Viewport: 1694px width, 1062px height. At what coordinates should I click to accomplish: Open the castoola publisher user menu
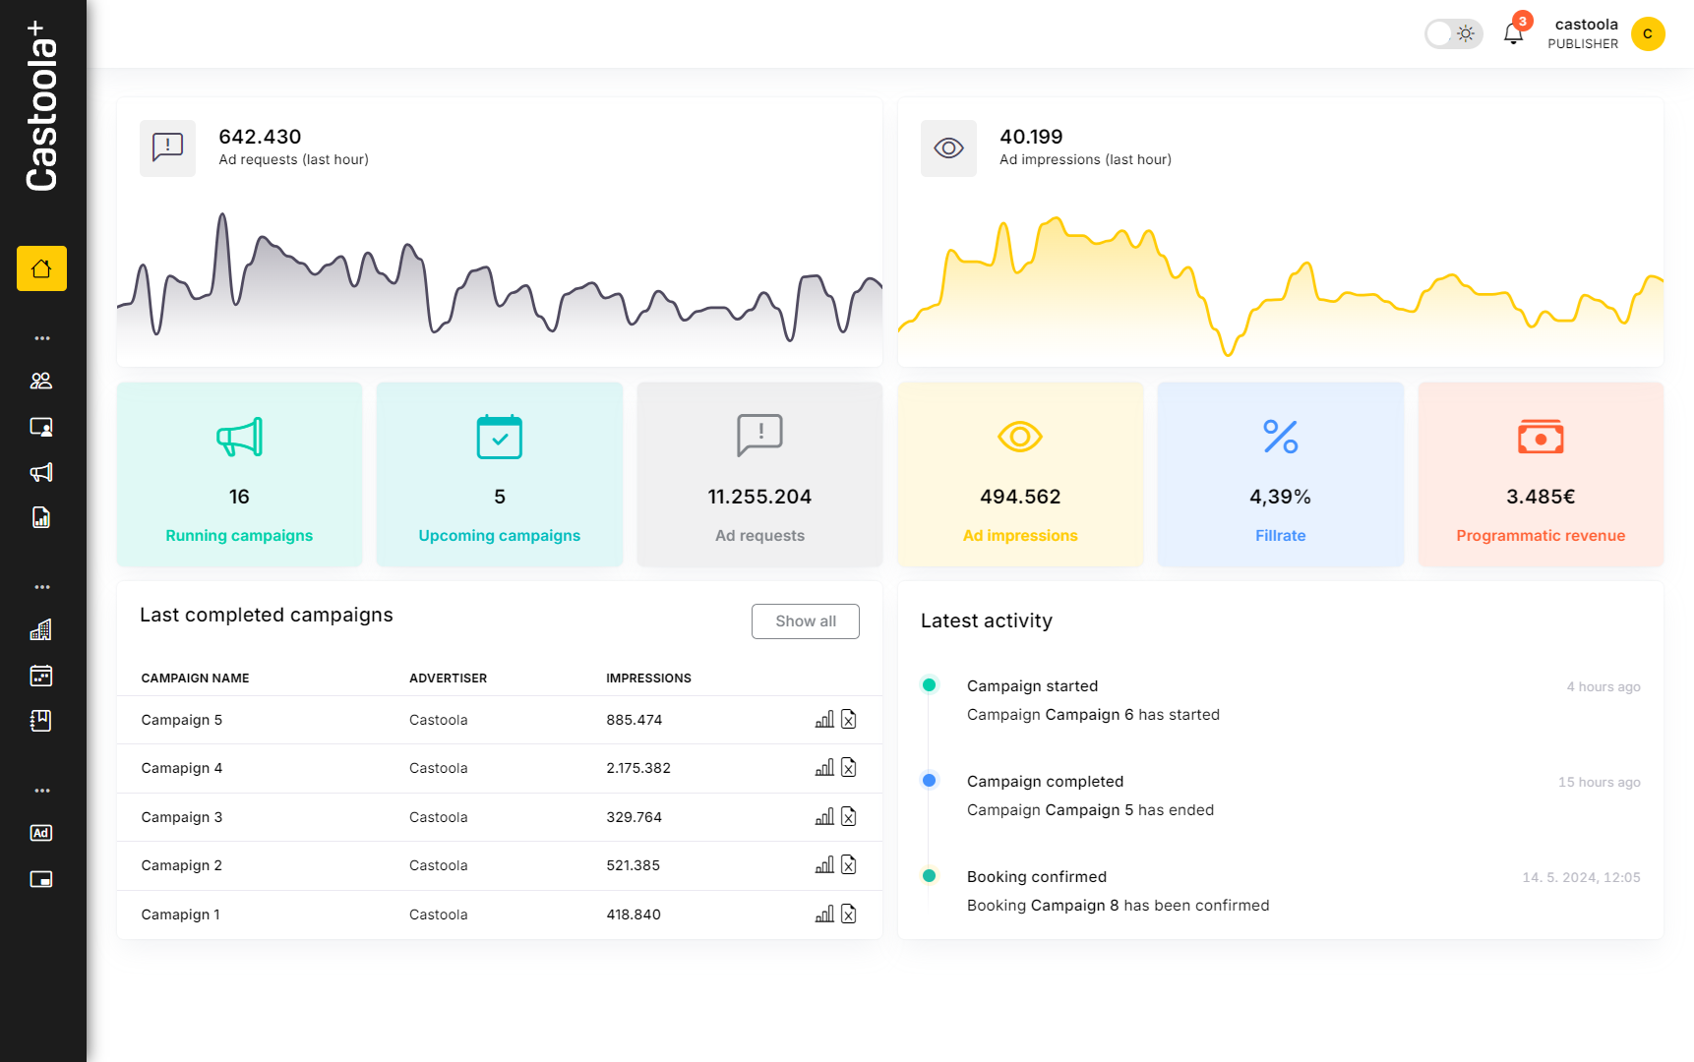(1605, 34)
